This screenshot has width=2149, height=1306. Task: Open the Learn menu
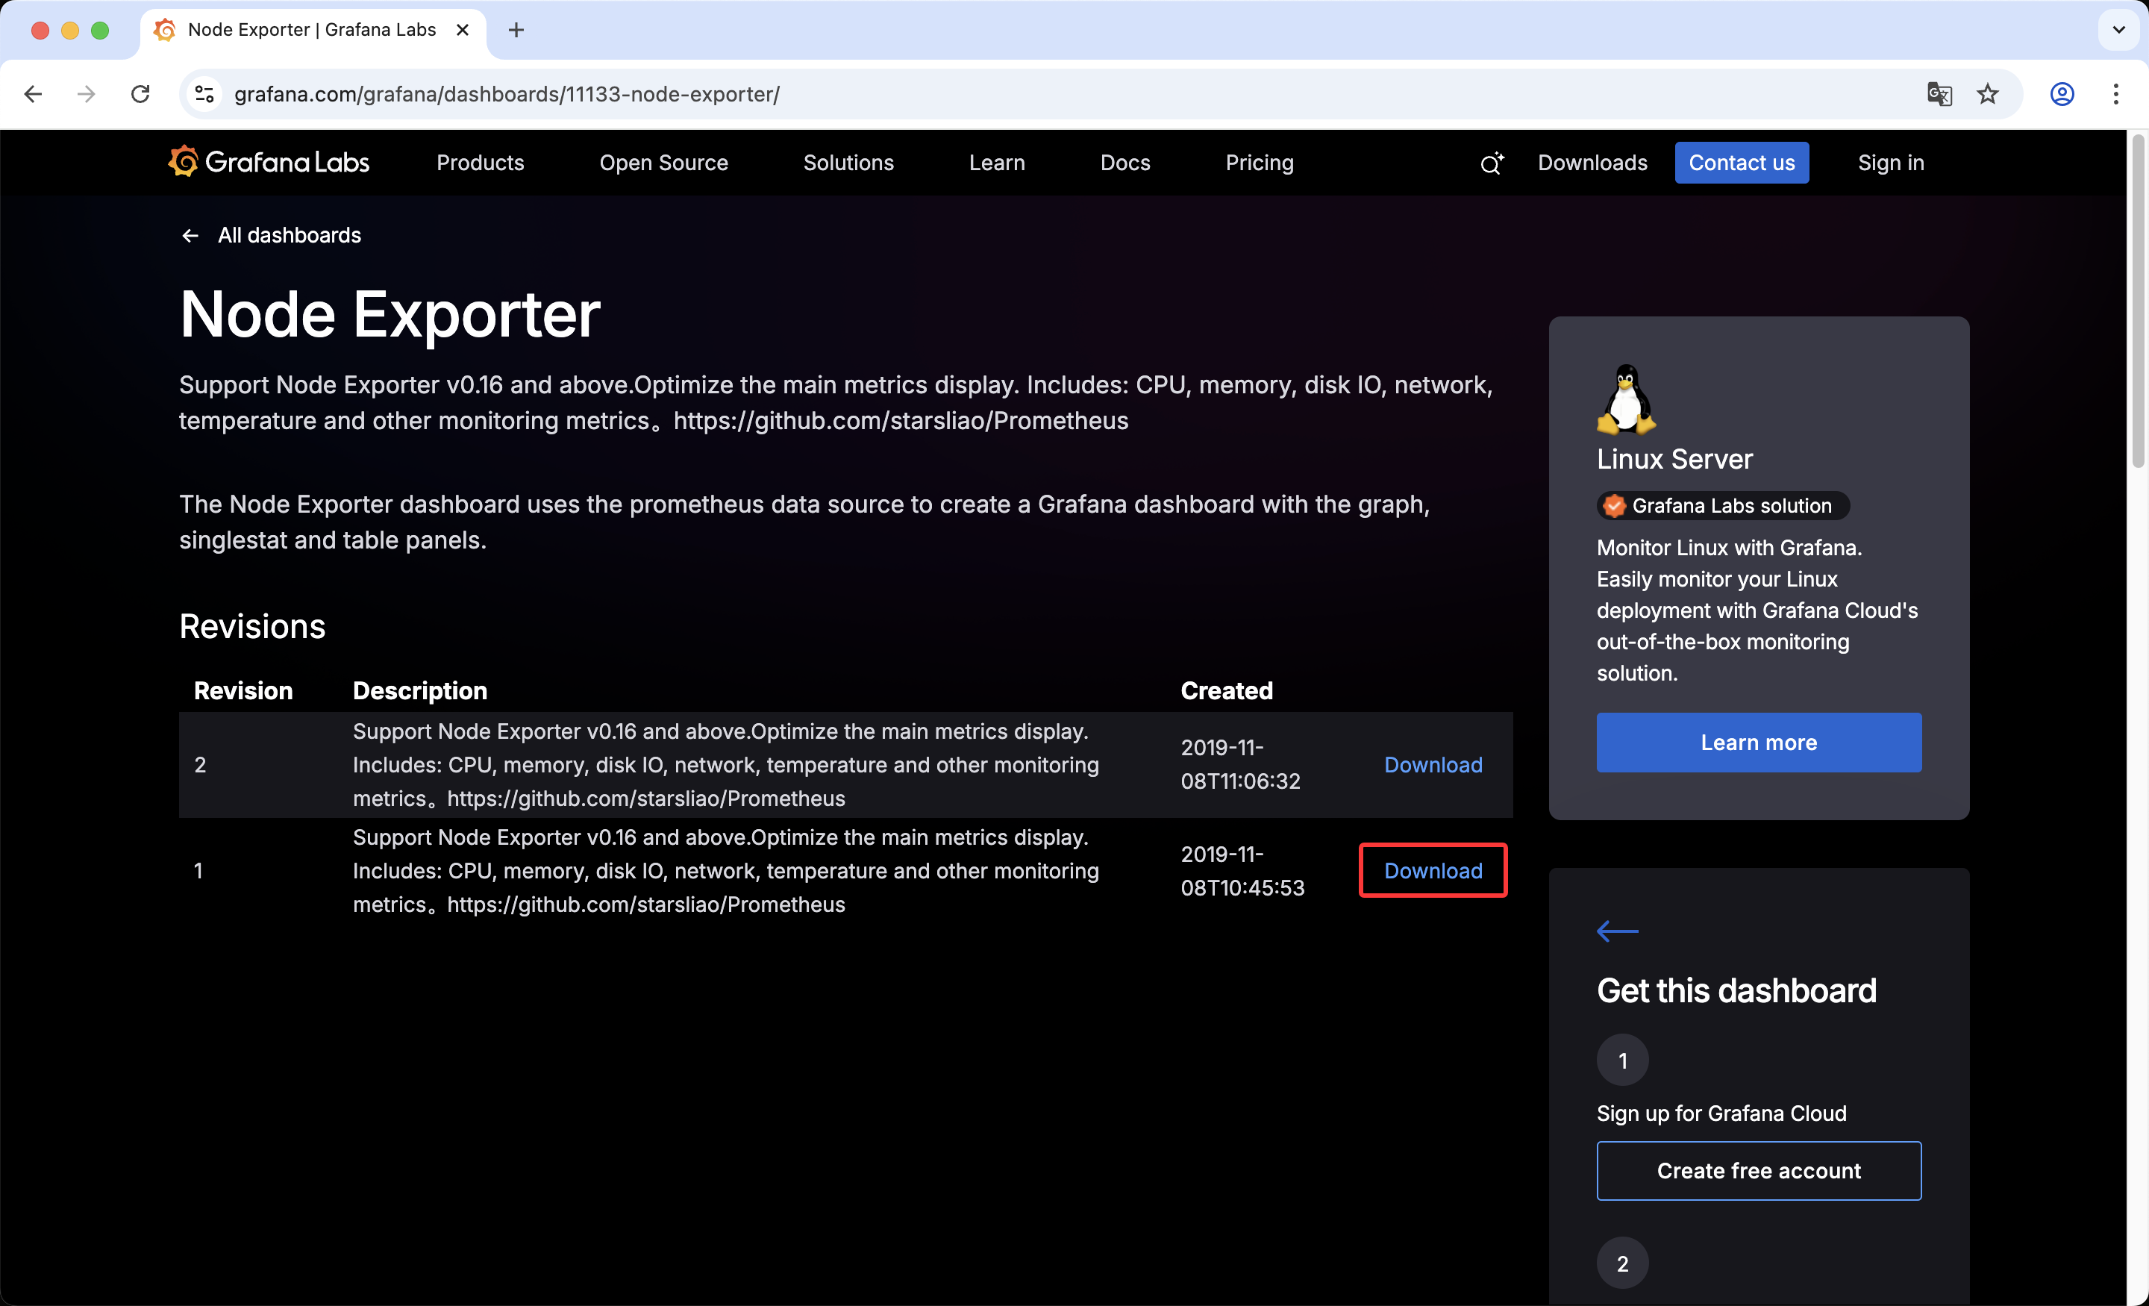click(x=997, y=163)
